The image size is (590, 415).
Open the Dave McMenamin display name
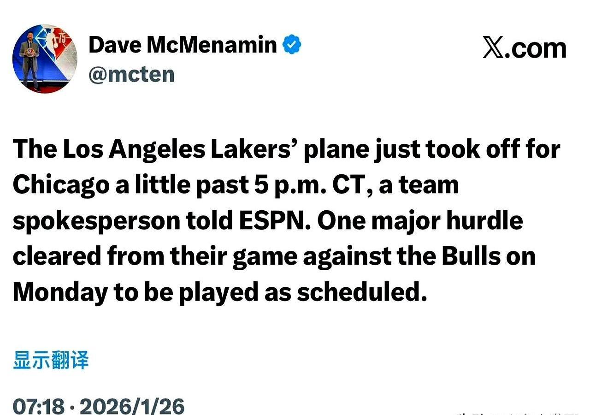[183, 45]
